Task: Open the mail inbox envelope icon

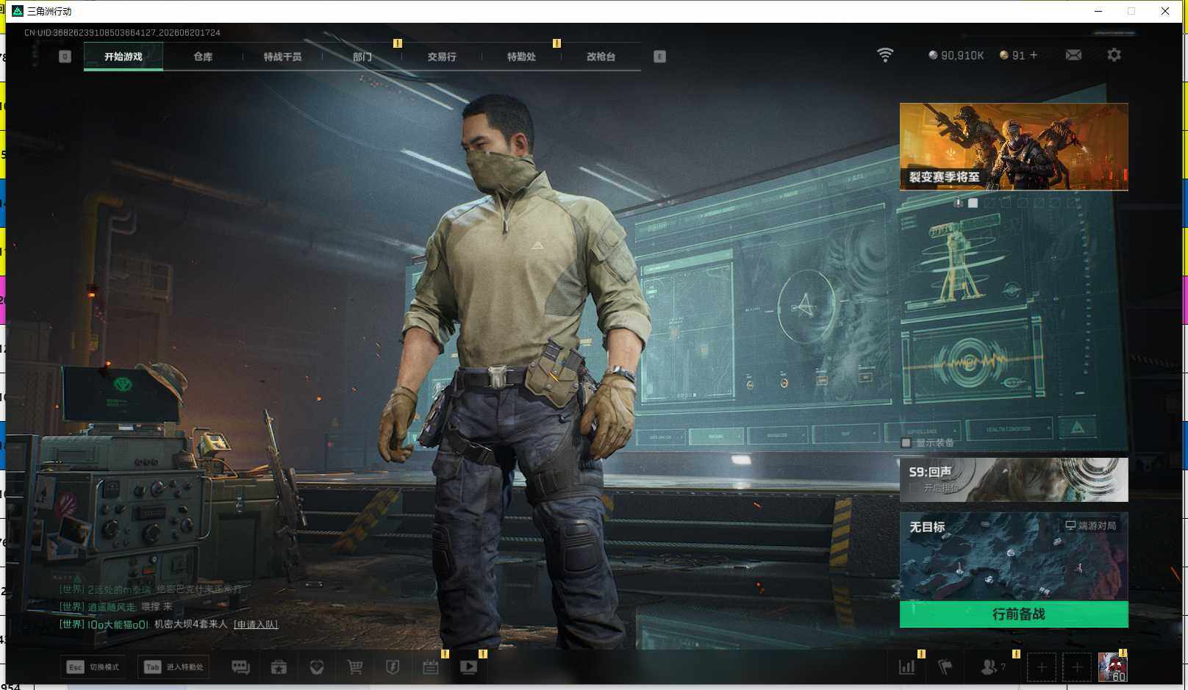Action: pyautogui.click(x=1073, y=55)
